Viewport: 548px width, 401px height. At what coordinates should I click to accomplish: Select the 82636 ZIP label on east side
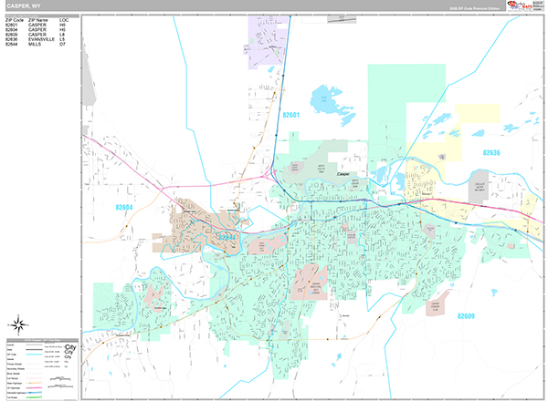[x=492, y=152]
